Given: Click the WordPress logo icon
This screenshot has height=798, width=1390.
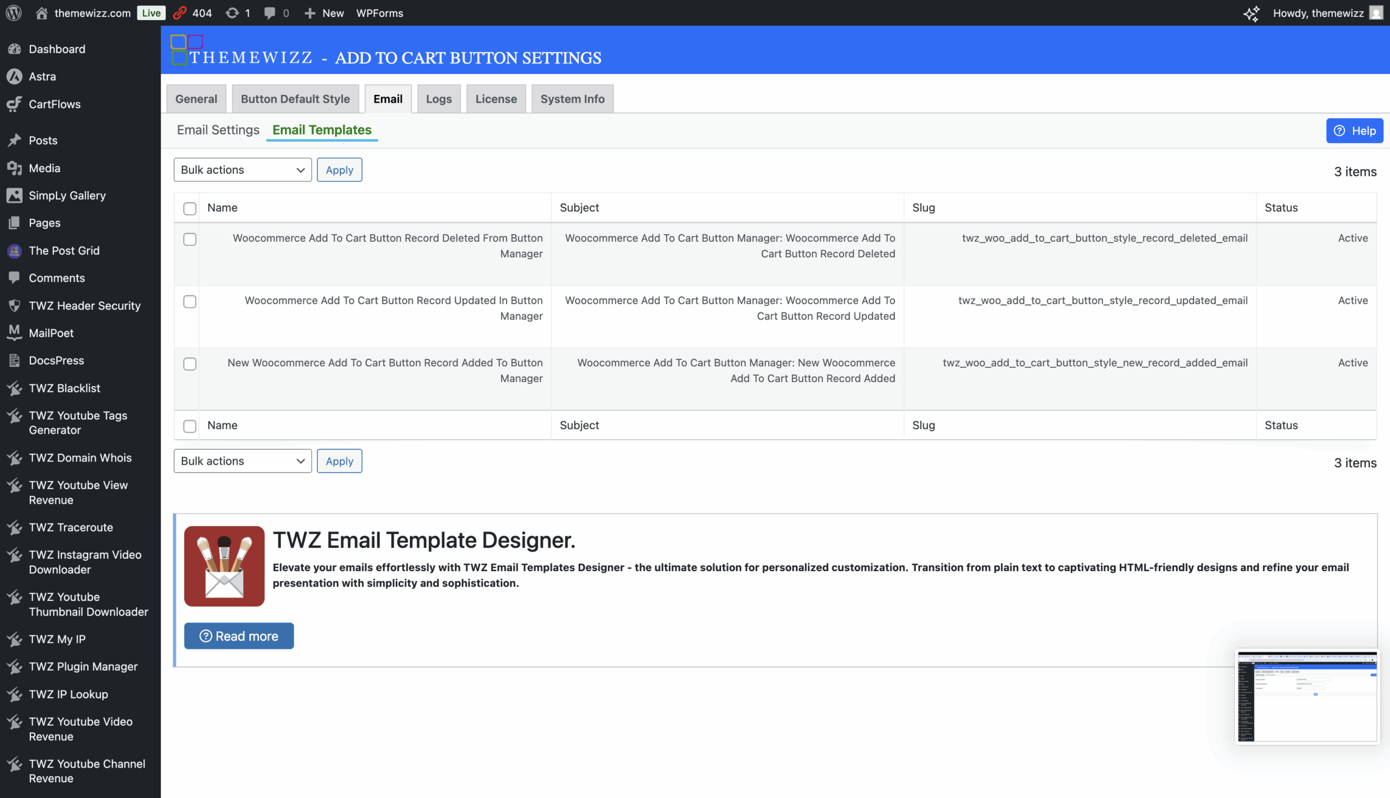Looking at the screenshot, I should [x=14, y=12].
